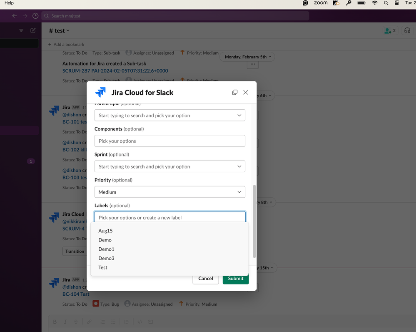Image resolution: width=416 pixels, height=332 pixels.
Task: Click the Search mrajtest field
Action: pyautogui.click(x=175, y=16)
